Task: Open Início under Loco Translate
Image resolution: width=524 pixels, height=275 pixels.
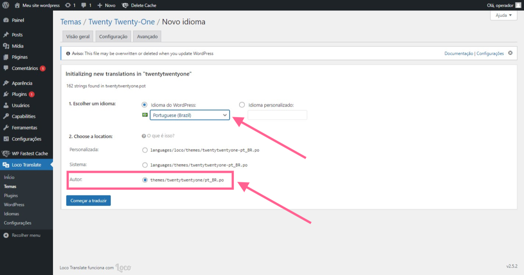Action: tap(9, 177)
